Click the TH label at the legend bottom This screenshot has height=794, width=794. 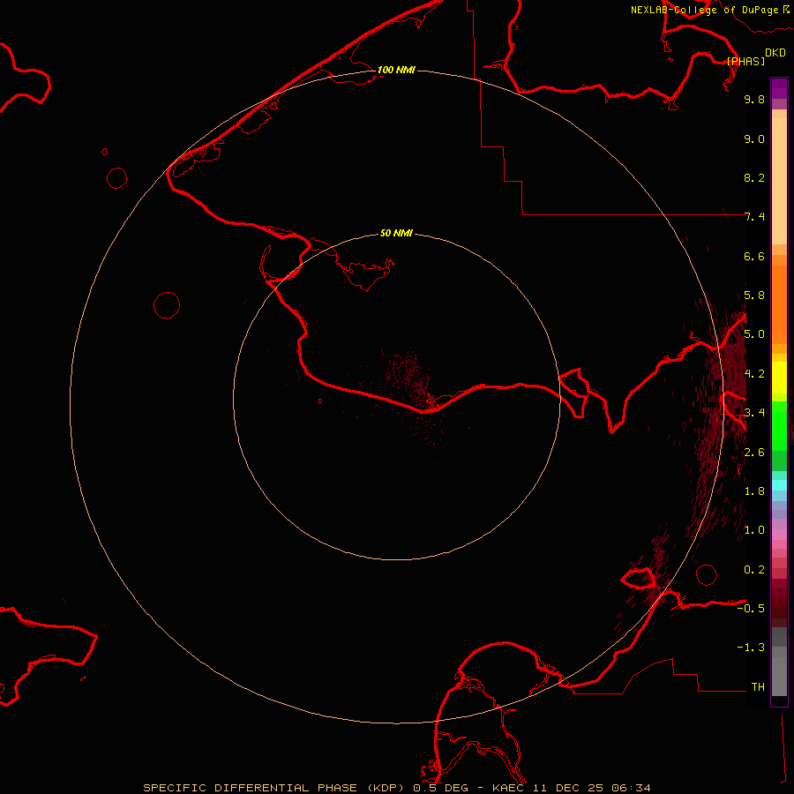click(x=758, y=686)
